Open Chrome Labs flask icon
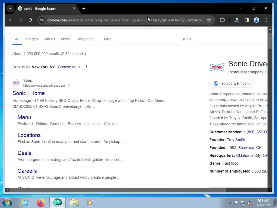277x208 pixels. (237, 20)
